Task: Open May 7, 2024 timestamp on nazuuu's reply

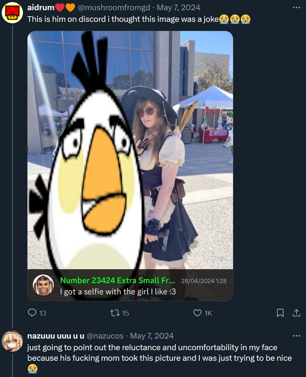Action: pyautogui.click(x=152, y=336)
